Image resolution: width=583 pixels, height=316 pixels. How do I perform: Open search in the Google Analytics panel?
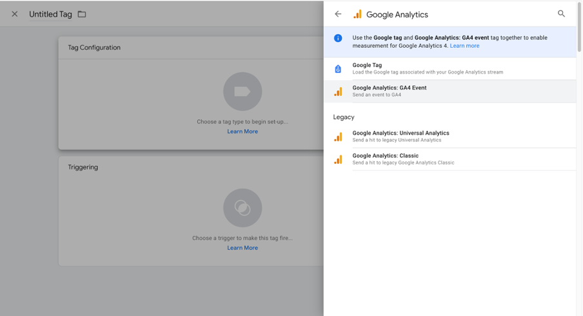(x=561, y=14)
